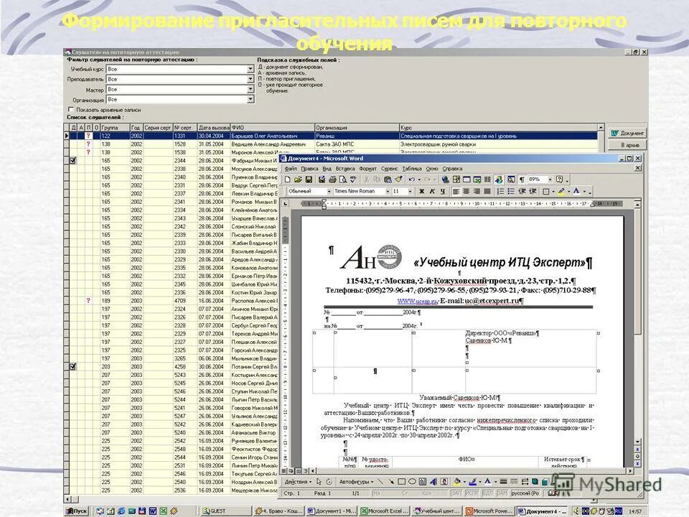Open the 'Файл' menu in Word
Screen dimensions: 689x517
291,168
